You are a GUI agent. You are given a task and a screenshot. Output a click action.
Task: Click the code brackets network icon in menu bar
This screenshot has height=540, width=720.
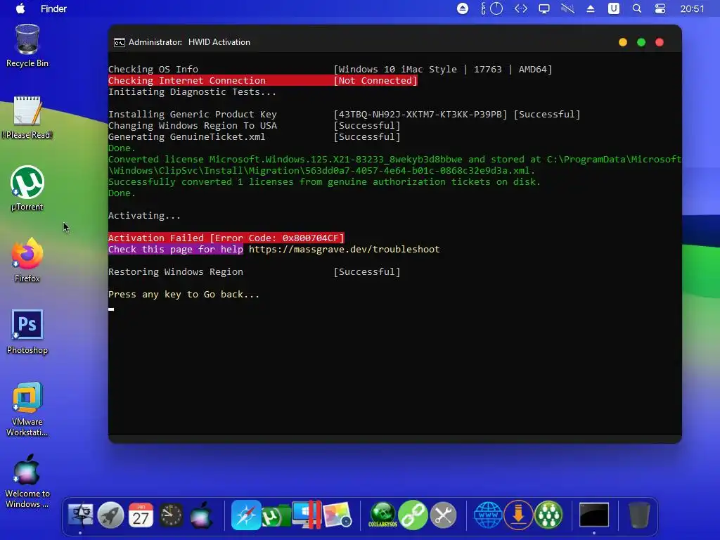[521, 8]
